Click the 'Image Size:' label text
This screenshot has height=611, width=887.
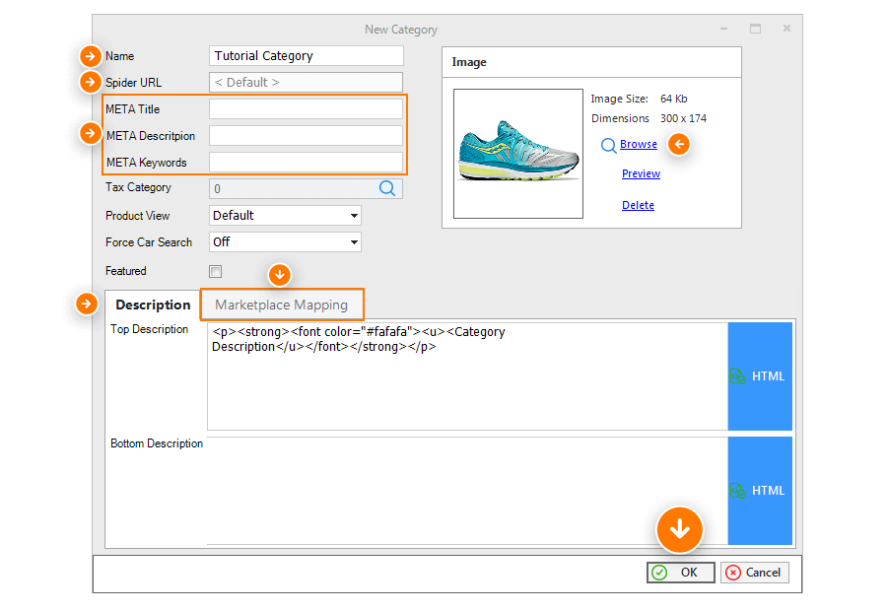pos(620,99)
